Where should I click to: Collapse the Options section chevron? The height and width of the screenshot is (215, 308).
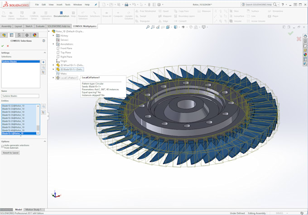pos(45,141)
